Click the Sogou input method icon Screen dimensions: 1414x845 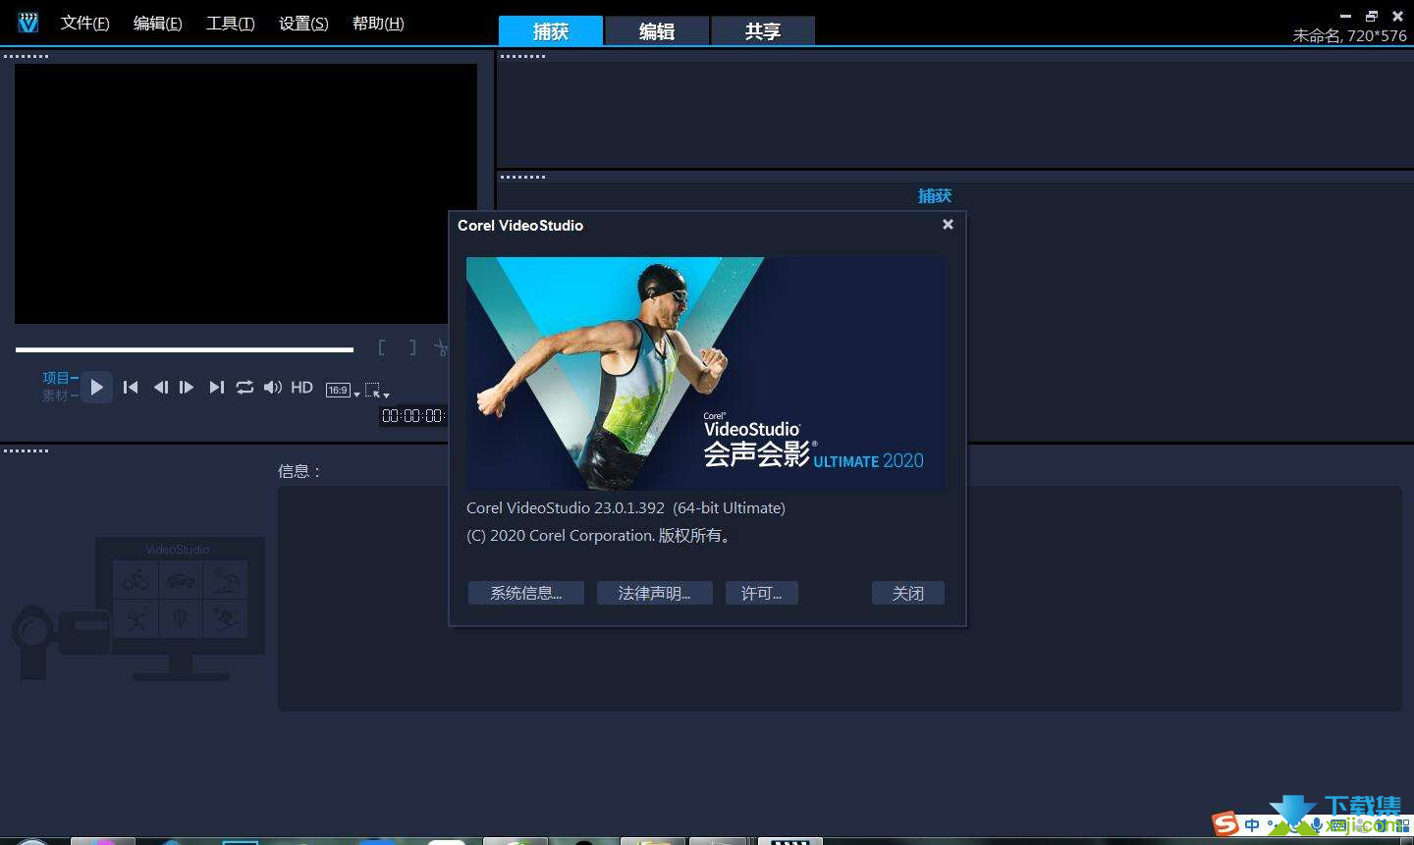[1224, 824]
